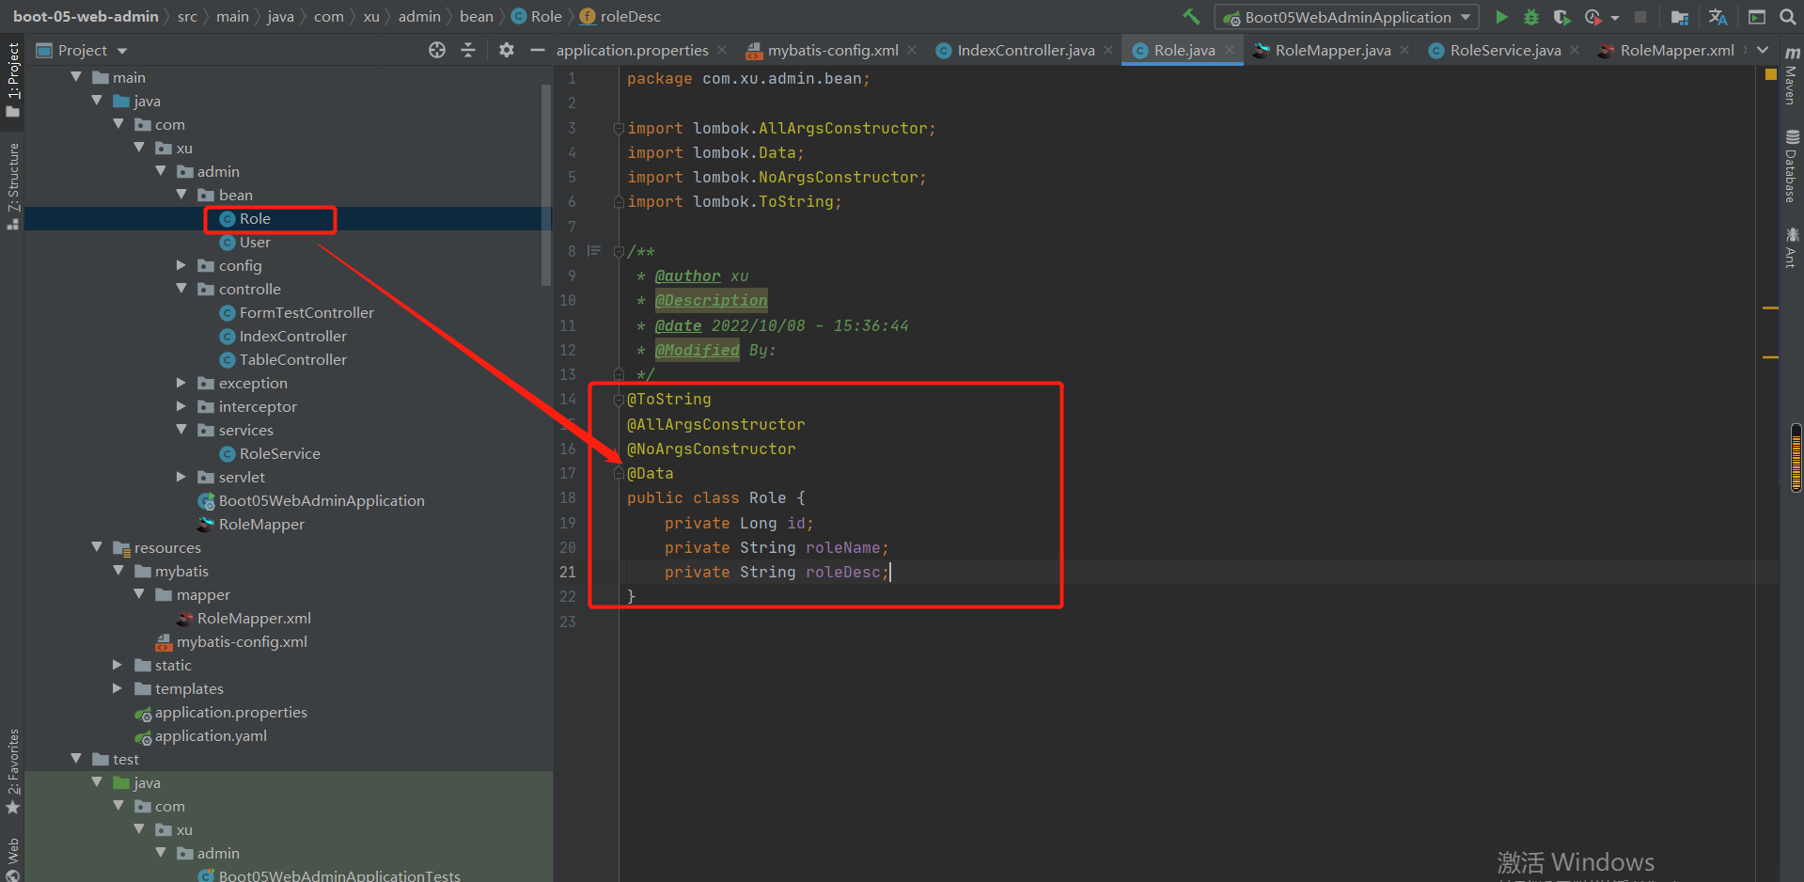Viewport: 1804px width, 882px height.
Task: Open the Project view selector dropdown
Action: (x=82, y=50)
